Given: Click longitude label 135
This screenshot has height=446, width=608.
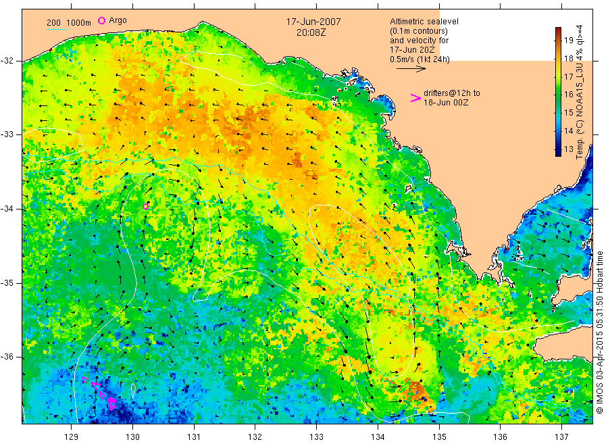Looking at the screenshot, I should coord(439,437).
